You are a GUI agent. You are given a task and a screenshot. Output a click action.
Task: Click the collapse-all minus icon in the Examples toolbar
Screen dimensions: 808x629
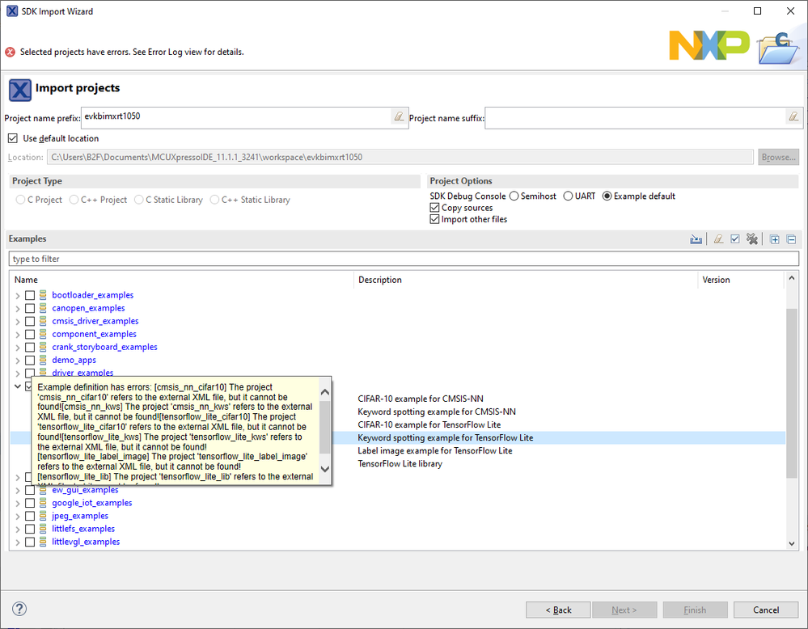click(792, 239)
